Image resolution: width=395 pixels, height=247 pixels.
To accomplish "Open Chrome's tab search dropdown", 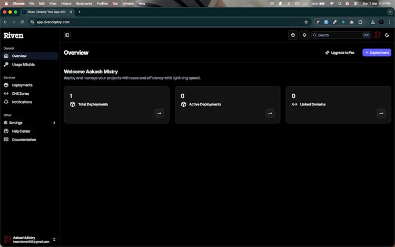I will coord(390,12).
